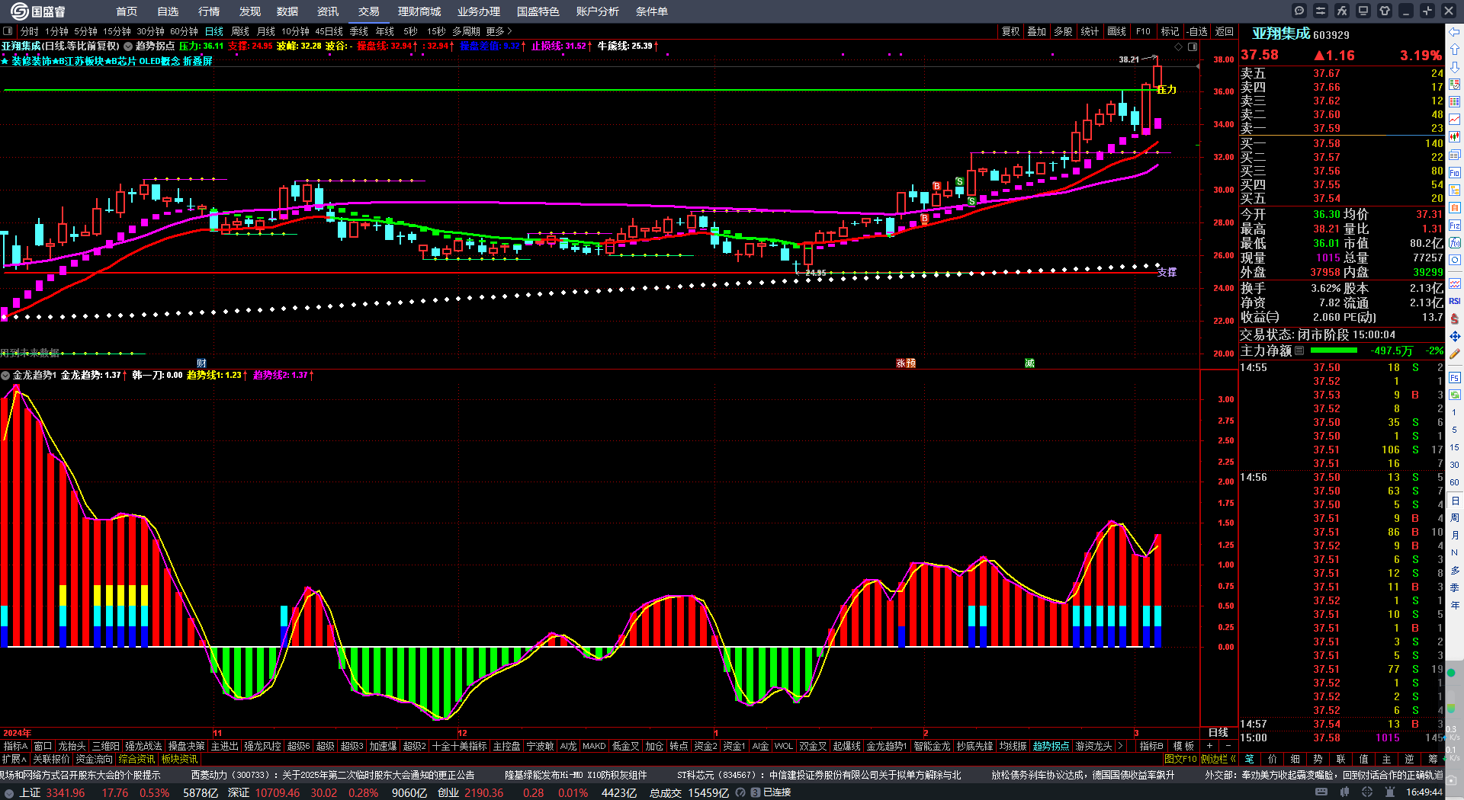Open the 指标B indicator group dropdown
1464x800 pixels.
[1151, 746]
